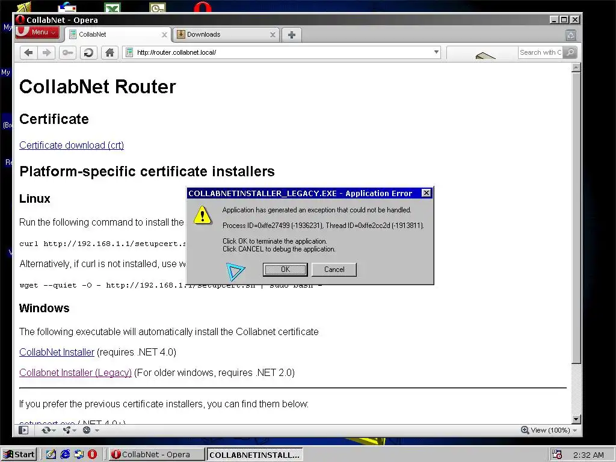This screenshot has height=462, width=616.
Task: Open Collabnet Installer (Legacy) link
Action: click(75, 373)
